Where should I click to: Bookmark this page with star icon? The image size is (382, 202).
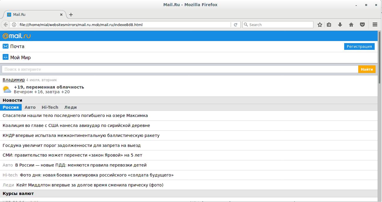320,25
